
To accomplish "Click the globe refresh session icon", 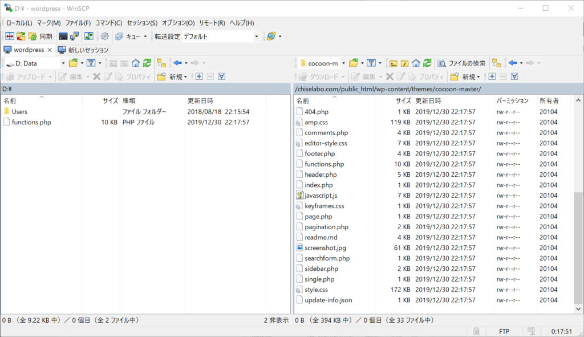I will click(x=271, y=36).
